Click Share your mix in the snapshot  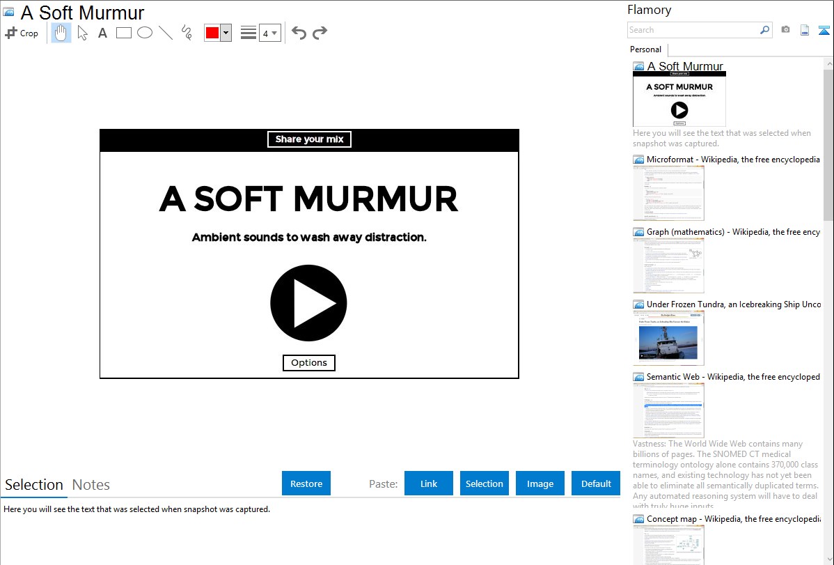[x=309, y=139]
